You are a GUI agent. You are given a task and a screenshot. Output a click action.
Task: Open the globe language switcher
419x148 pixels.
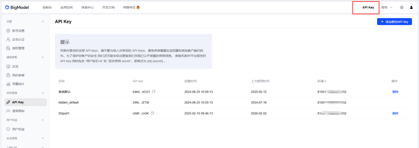click(x=402, y=7)
